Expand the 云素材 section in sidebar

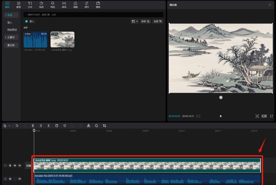[x=11, y=37]
